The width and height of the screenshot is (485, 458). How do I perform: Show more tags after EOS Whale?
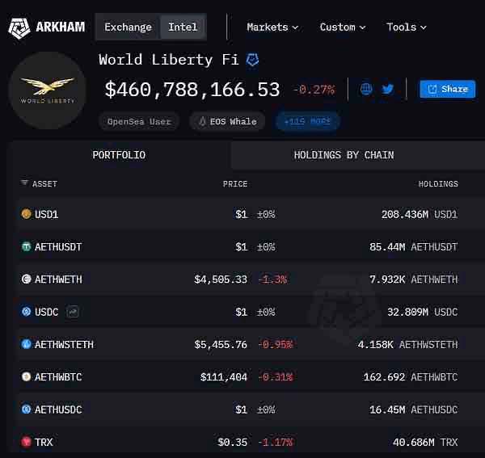click(x=307, y=121)
